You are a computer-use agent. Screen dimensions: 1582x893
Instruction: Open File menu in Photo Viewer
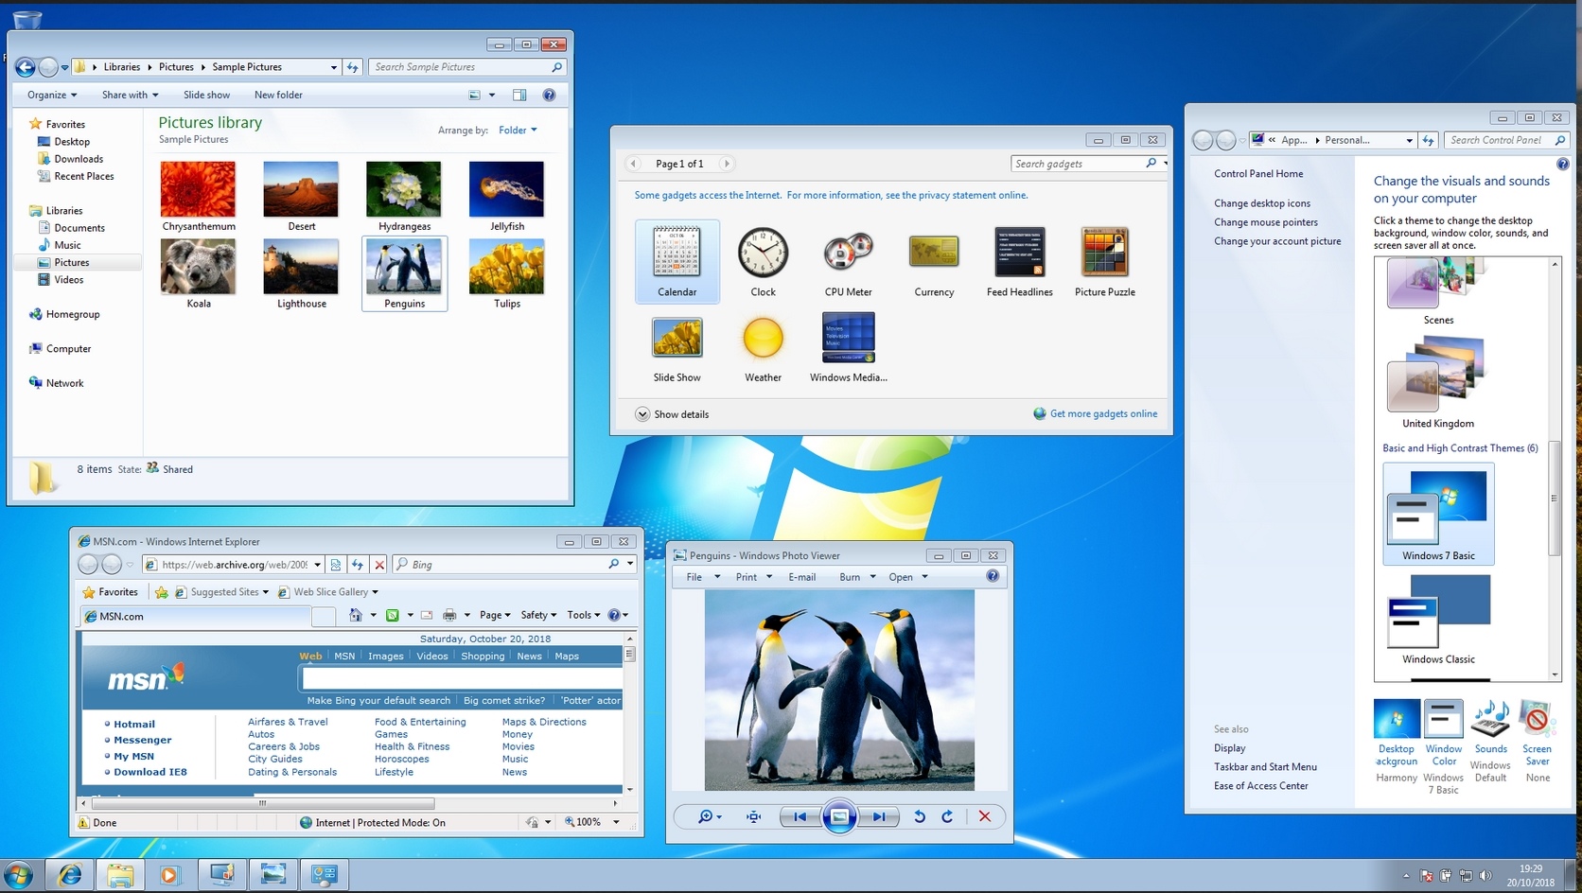click(x=703, y=577)
